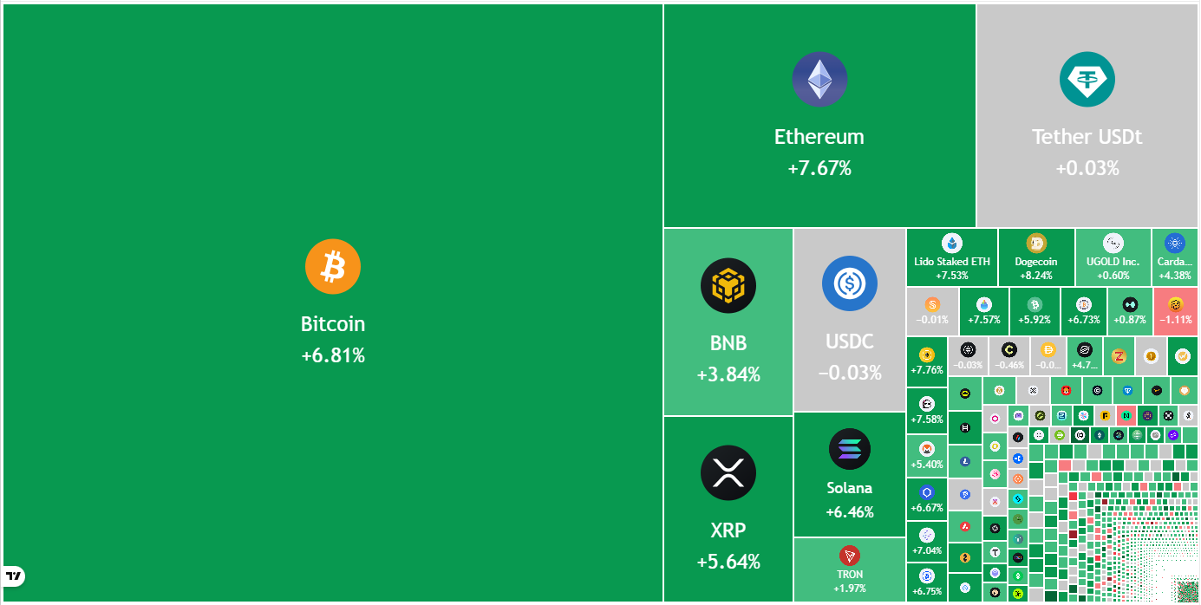Select the tile showing +5.92%
This screenshot has width=1201, height=605.
click(x=1035, y=312)
